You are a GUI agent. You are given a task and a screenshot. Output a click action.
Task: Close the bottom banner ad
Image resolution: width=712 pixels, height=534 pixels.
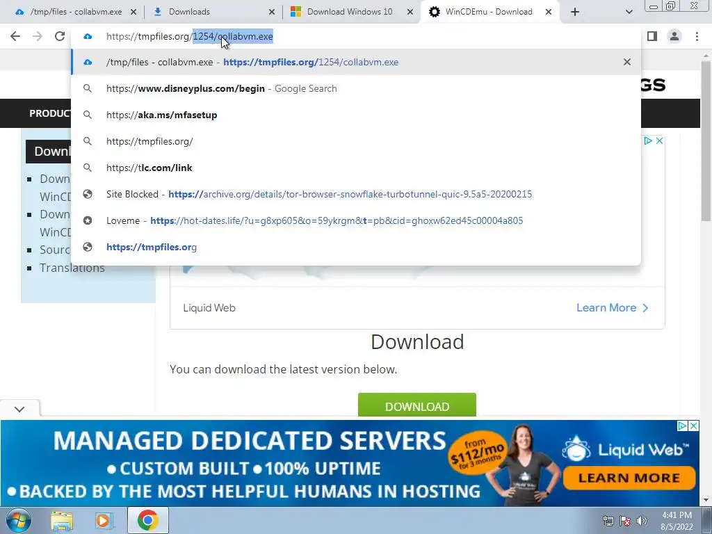point(694,426)
